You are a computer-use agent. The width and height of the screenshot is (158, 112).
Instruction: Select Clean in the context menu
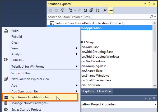coord(15,43)
